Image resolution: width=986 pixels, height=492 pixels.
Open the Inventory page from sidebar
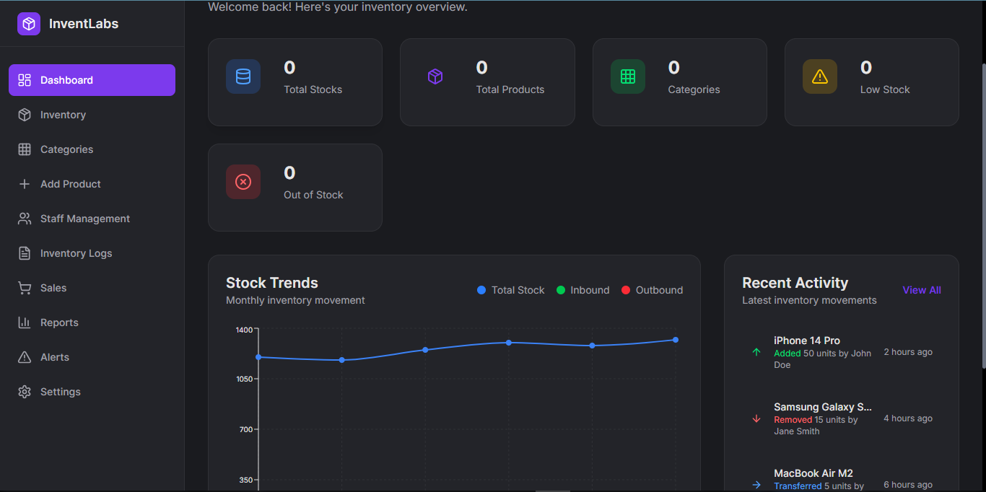click(x=63, y=115)
